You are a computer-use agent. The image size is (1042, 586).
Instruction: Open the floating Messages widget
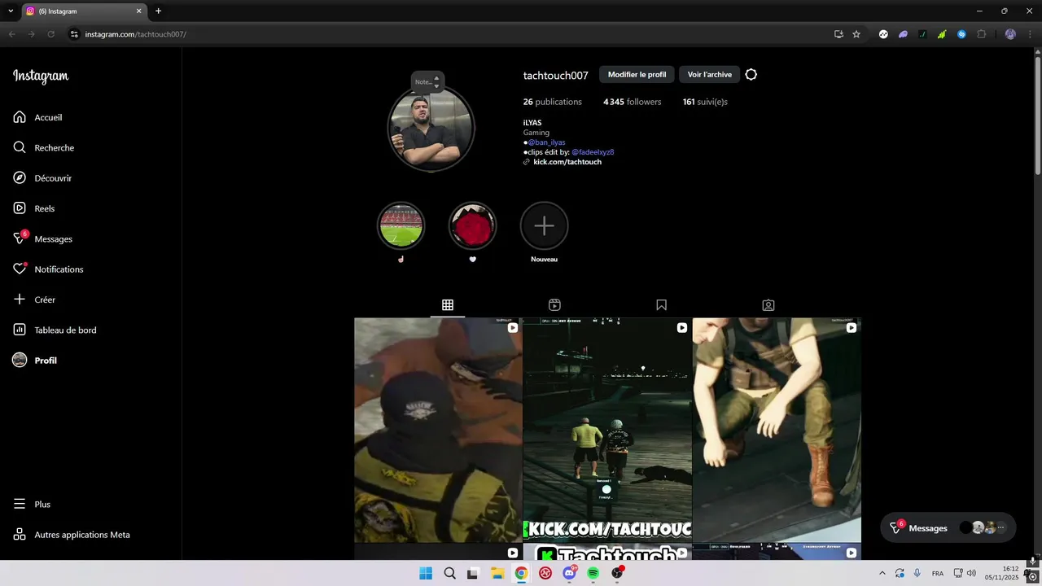[x=948, y=527]
